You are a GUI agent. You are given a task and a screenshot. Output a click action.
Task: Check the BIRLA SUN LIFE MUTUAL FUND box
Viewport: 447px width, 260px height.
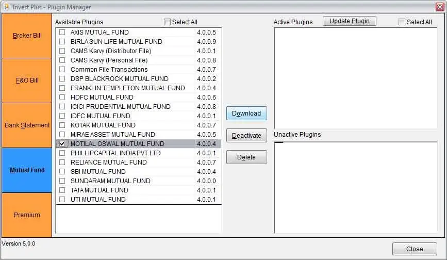(62, 42)
